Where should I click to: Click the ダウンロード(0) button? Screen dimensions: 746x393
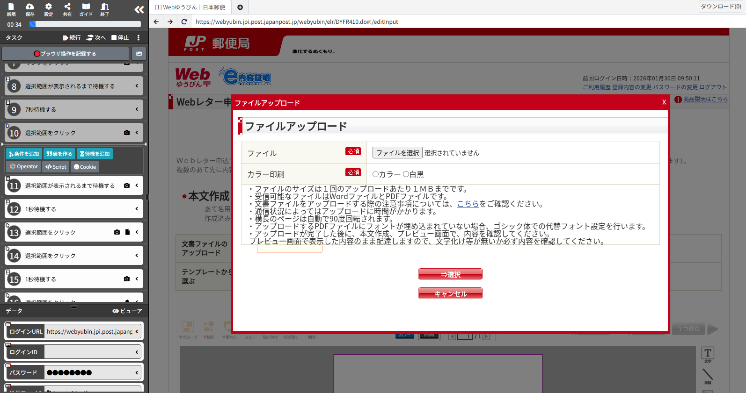[x=721, y=6]
